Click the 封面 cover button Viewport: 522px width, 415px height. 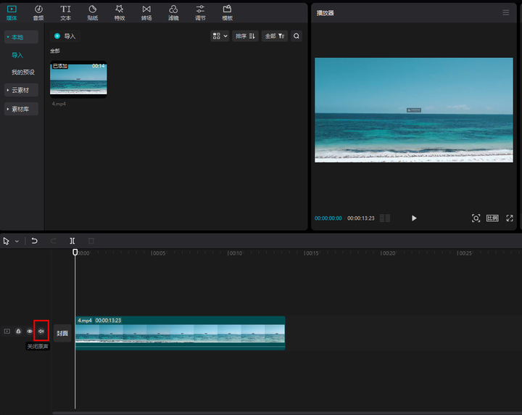click(x=62, y=333)
